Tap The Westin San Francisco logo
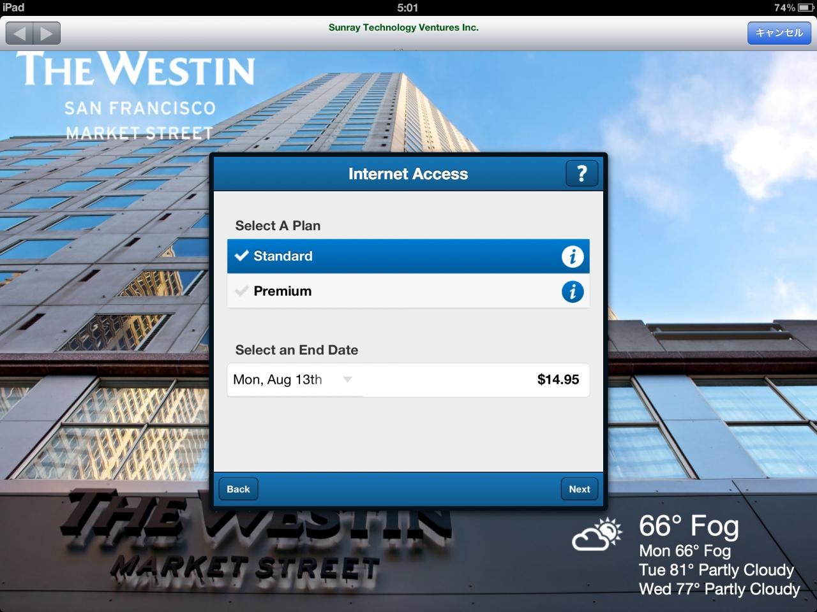Viewport: 817px width, 612px height. (135, 96)
